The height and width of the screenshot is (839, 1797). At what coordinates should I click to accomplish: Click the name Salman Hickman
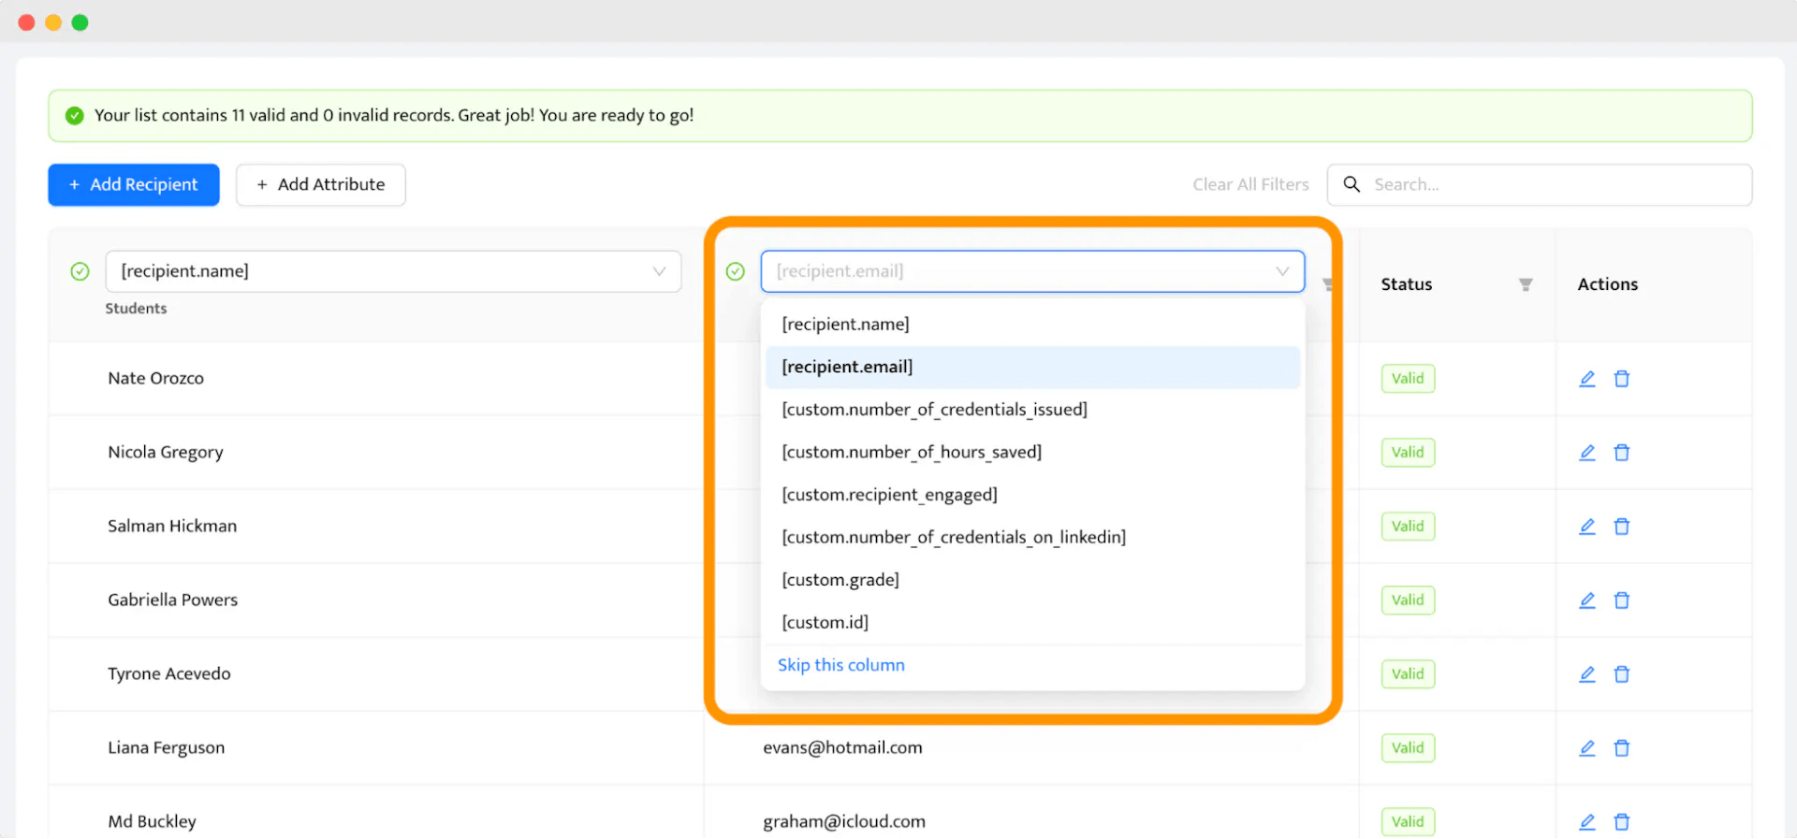pos(172,527)
